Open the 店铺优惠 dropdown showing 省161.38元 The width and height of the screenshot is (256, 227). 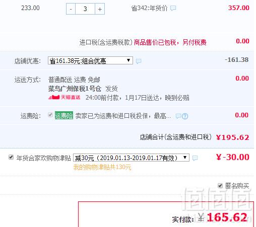(x=90, y=60)
